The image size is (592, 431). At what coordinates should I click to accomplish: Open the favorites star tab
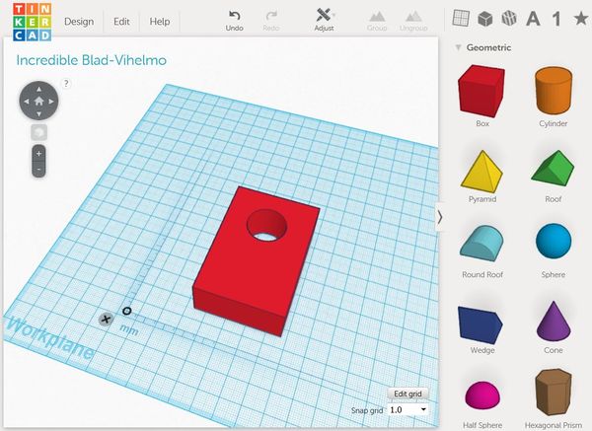(x=580, y=18)
